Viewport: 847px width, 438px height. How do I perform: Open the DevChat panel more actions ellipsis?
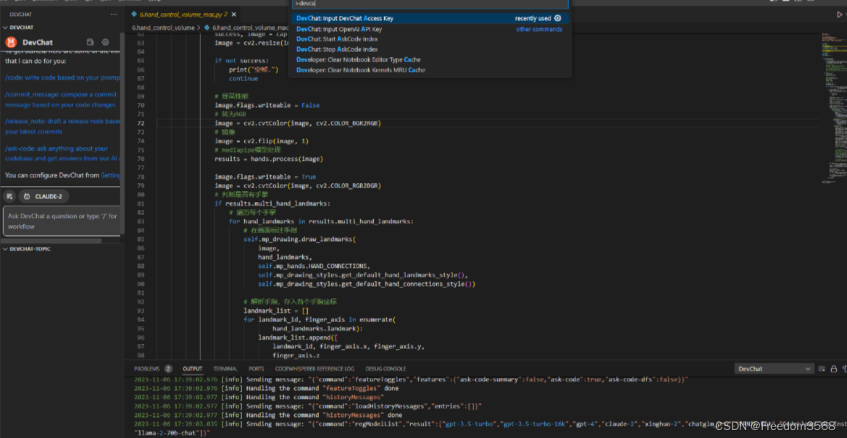(x=113, y=14)
